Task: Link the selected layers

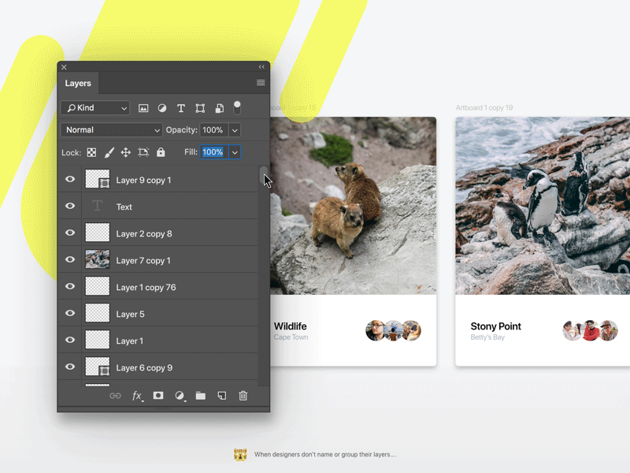Action: tap(115, 395)
